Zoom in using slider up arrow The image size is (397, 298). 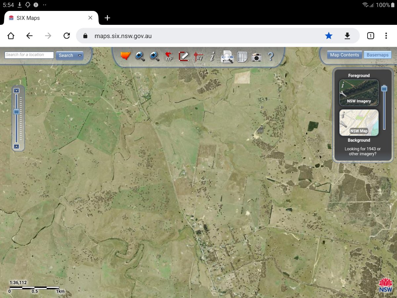[x=17, y=90]
